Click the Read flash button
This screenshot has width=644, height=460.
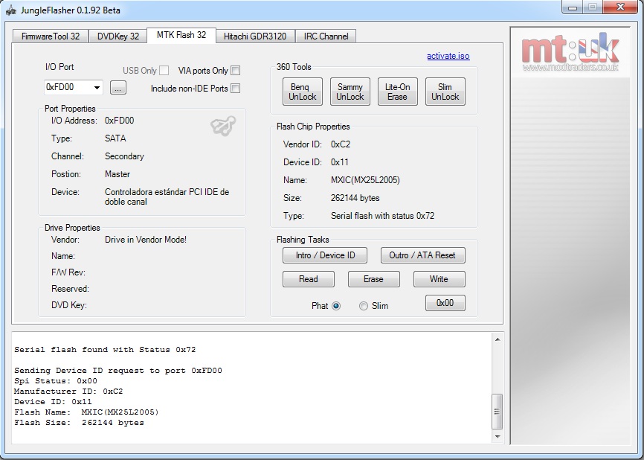[309, 279]
